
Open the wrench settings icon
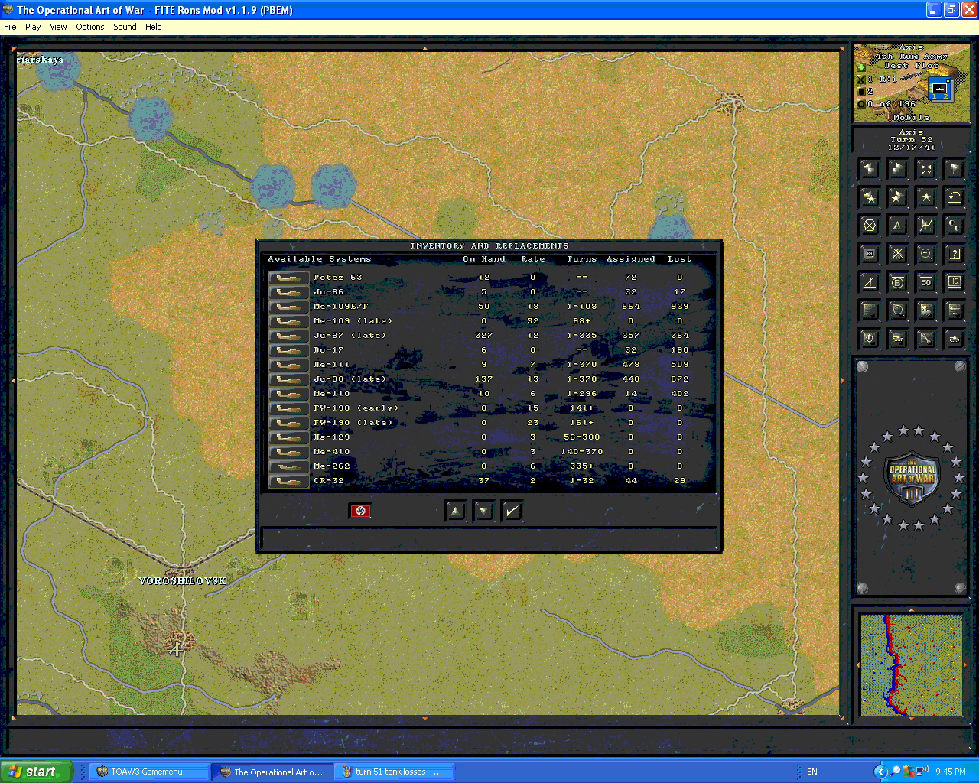point(925,338)
